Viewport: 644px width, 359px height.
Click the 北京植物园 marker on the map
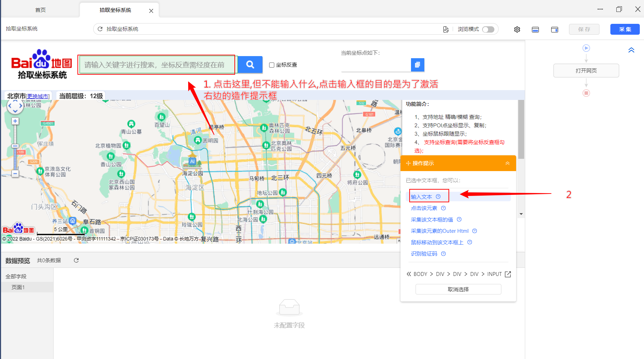pyautogui.click(x=126, y=145)
